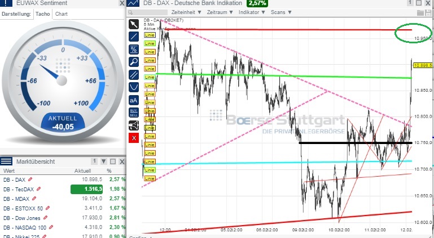Select the DB - DAX row
Image resolution: width=434 pixels, height=238 pixels.
tap(63, 179)
